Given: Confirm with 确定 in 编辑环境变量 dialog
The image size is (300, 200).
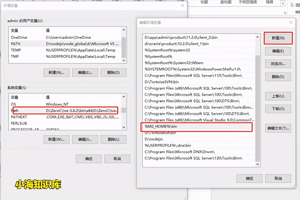Looking at the screenshot, I should tap(249, 179).
